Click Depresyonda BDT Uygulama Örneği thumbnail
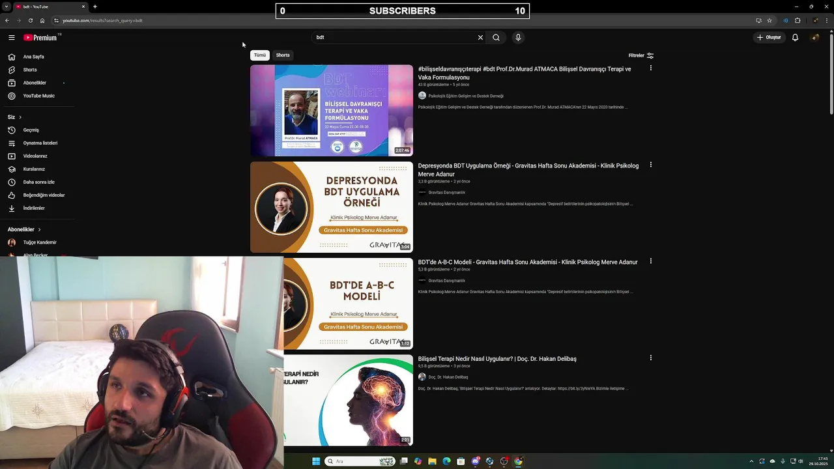The image size is (834, 469). coord(332,207)
